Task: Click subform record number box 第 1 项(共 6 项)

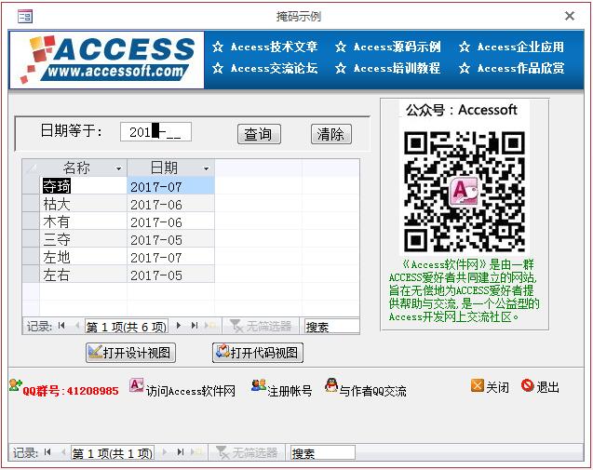Action: [x=127, y=326]
